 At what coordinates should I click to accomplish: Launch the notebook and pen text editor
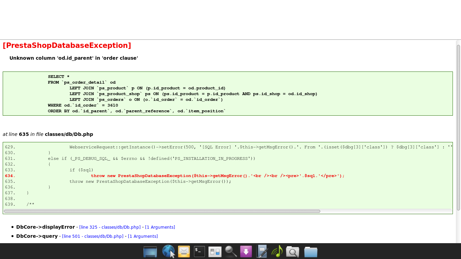[262, 251]
